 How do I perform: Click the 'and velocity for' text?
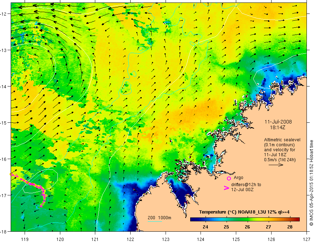(279, 150)
